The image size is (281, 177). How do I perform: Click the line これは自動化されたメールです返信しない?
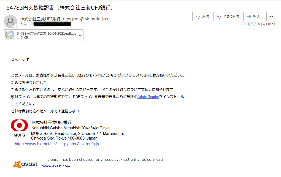pyautogui.click(x=45, y=111)
